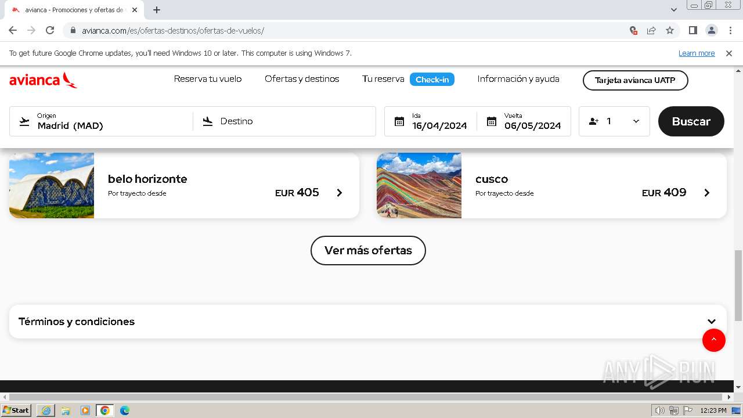The width and height of the screenshot is (743, 418).
Task: Click the Action Center flag icon
Action: click(x=688, y=410)
